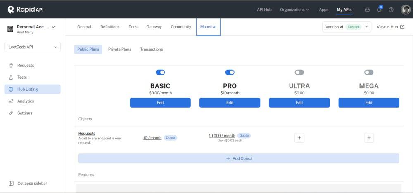
Task: Enable the MEGA plan toggle
Action: tap(369, 72)
